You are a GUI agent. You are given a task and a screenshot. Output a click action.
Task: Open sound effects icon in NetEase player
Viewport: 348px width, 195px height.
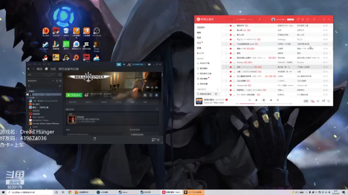312,101
